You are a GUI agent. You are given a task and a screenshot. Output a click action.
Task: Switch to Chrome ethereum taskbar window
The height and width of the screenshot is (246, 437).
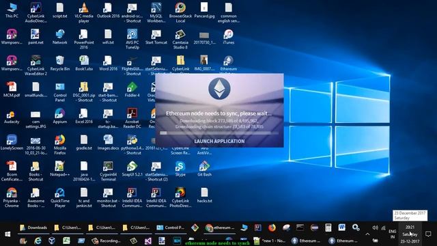point(220,228)
